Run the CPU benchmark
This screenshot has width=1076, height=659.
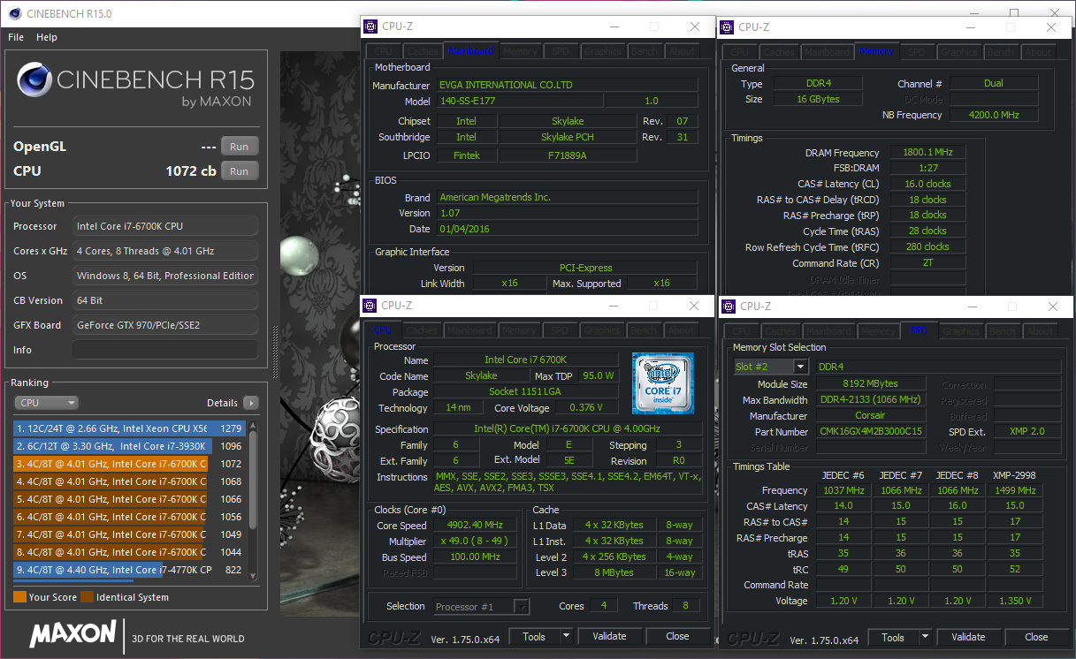[240, 171]
